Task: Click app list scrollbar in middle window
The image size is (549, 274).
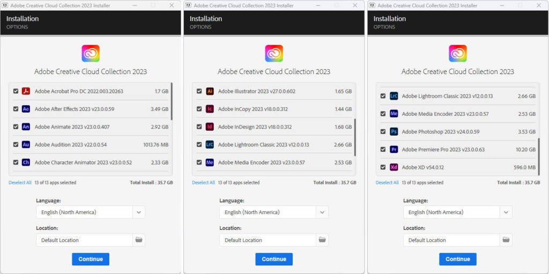Action: pos(355,137)
